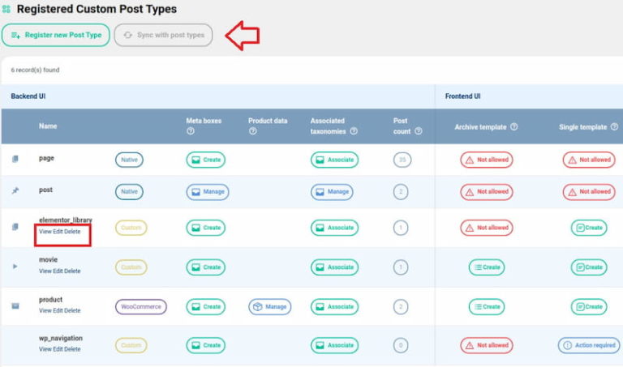Click the '6 record(s) found' text
This screenshot has width=623, height=367.
[x=36, y=70]
